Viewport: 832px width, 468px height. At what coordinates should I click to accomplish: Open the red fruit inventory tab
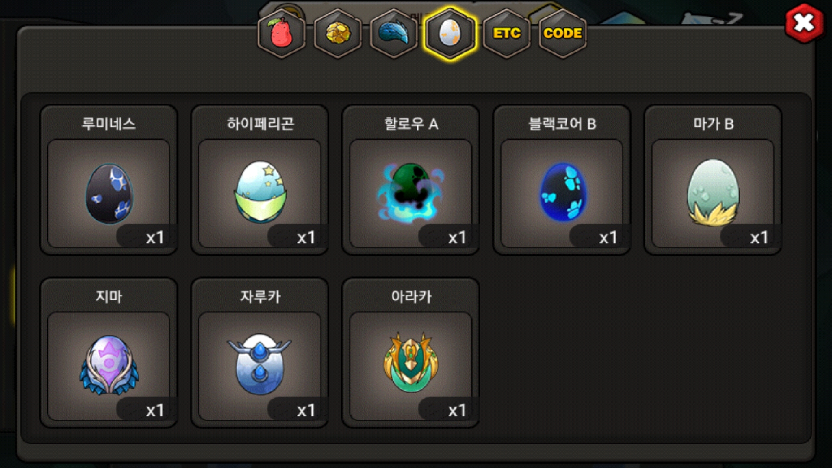[x=281, y=33]
